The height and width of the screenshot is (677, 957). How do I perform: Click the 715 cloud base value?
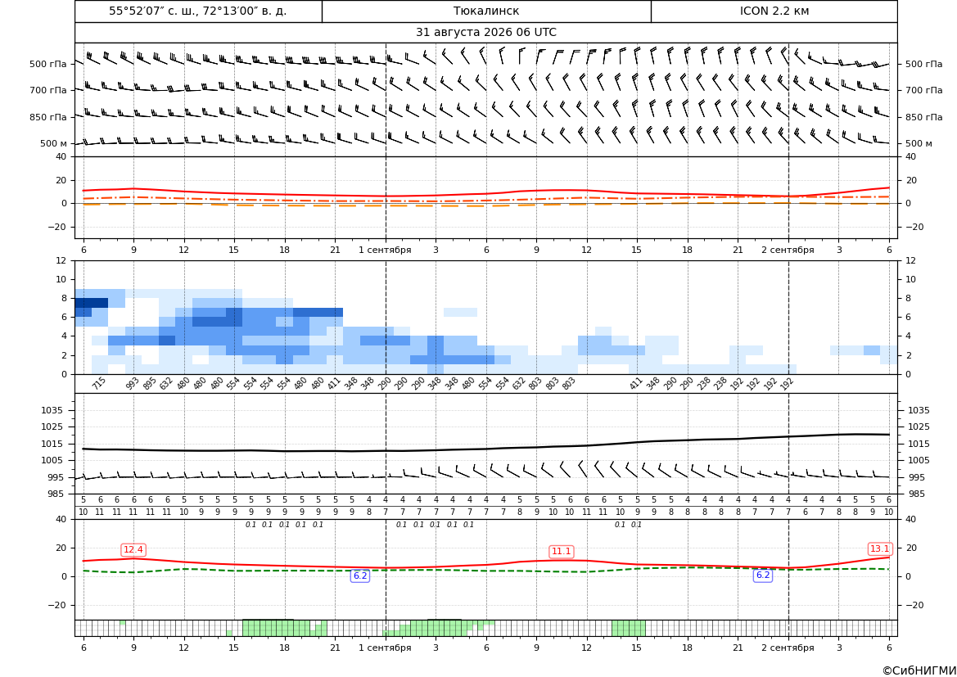tap(99, 383)
